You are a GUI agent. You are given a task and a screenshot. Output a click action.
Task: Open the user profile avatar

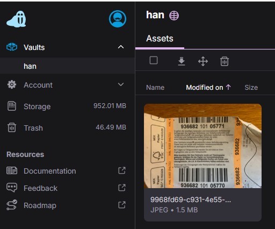[x=118, y=19]
